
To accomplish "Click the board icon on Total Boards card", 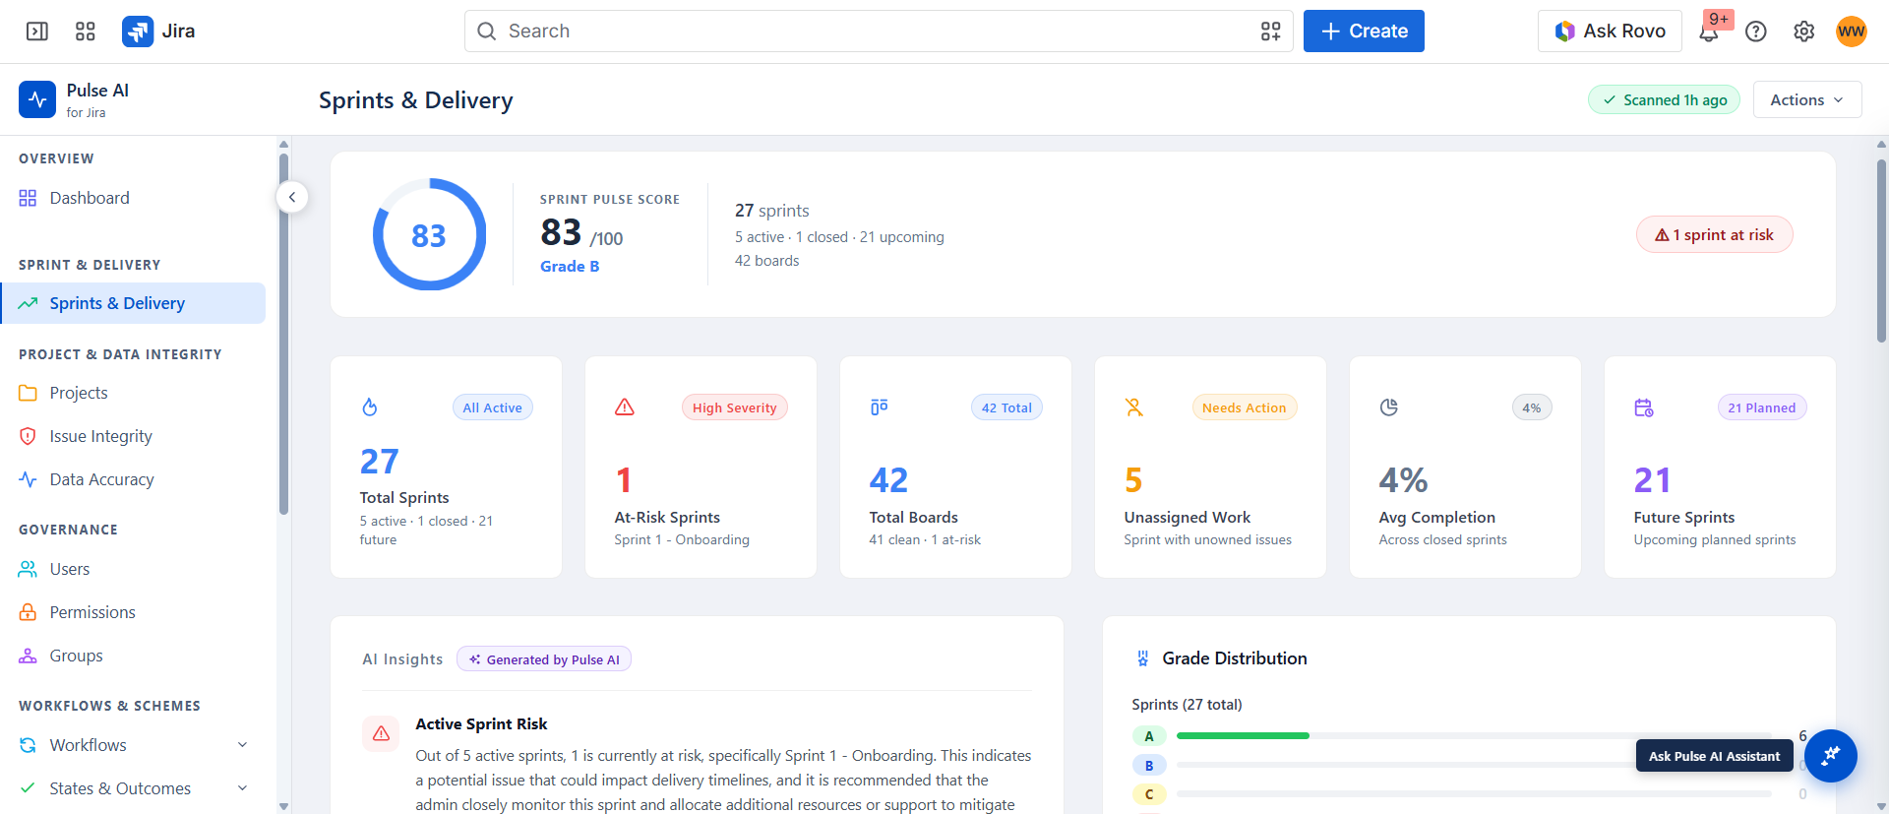I will point(880,407).
